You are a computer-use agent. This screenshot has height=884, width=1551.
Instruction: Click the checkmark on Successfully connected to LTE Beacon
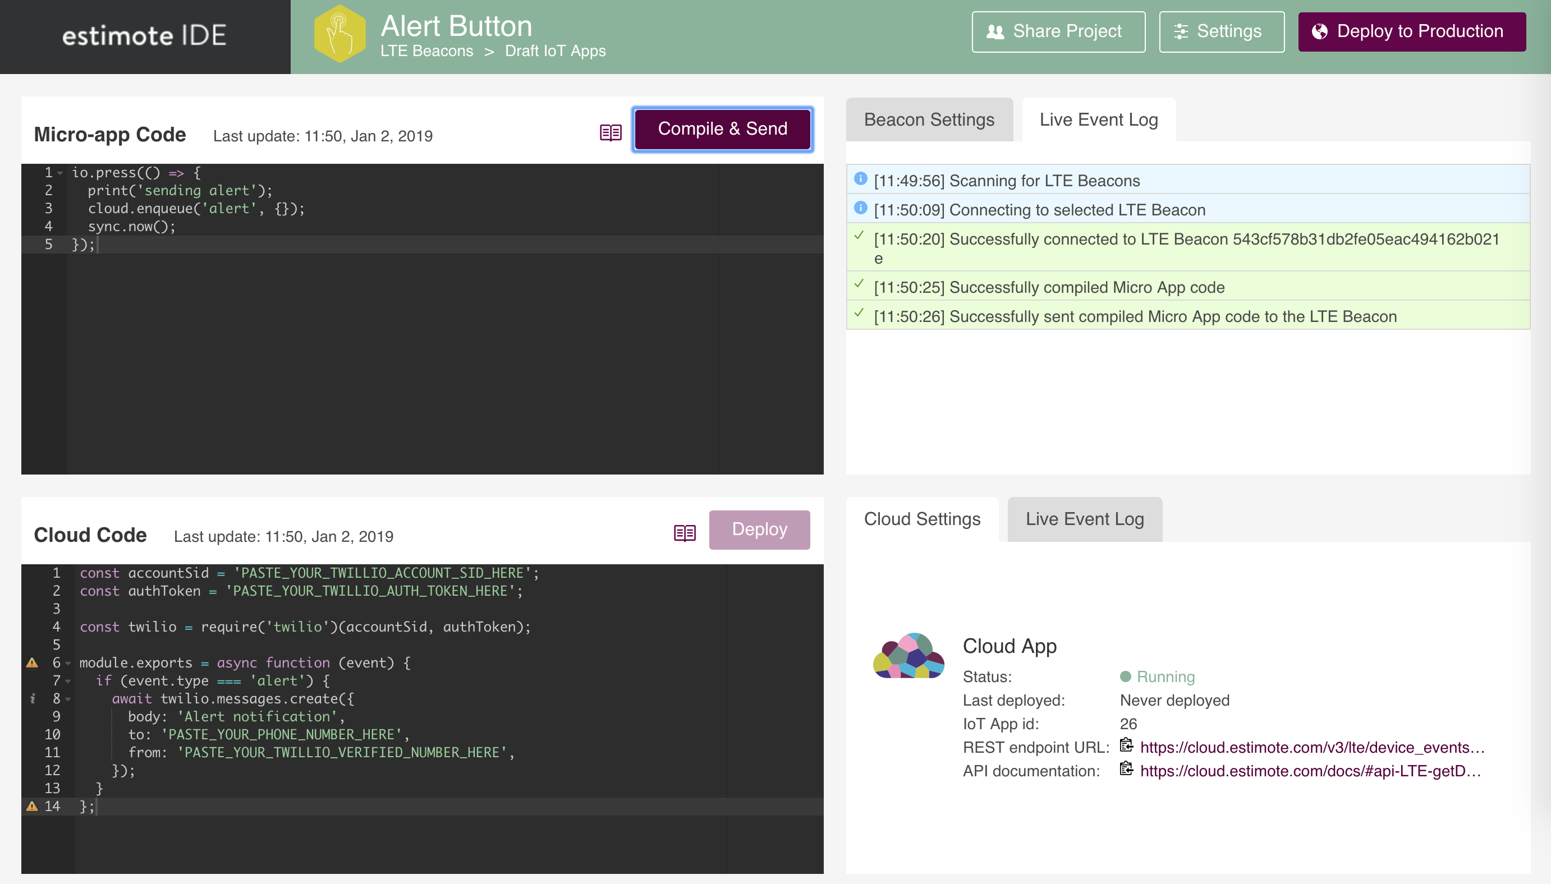[859, 236]
